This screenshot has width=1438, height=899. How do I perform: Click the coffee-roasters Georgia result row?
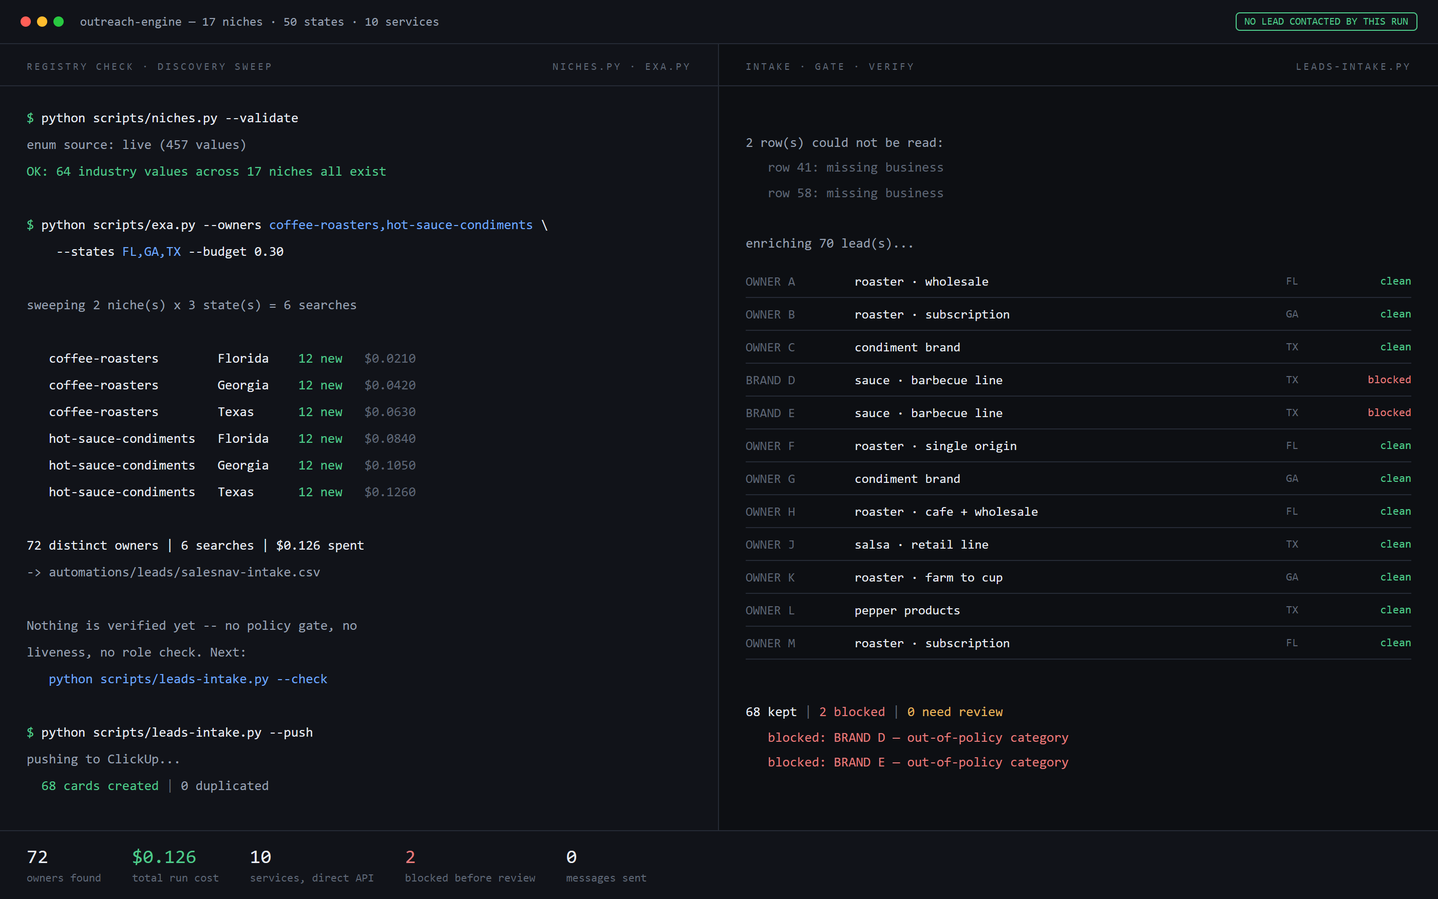232,385
